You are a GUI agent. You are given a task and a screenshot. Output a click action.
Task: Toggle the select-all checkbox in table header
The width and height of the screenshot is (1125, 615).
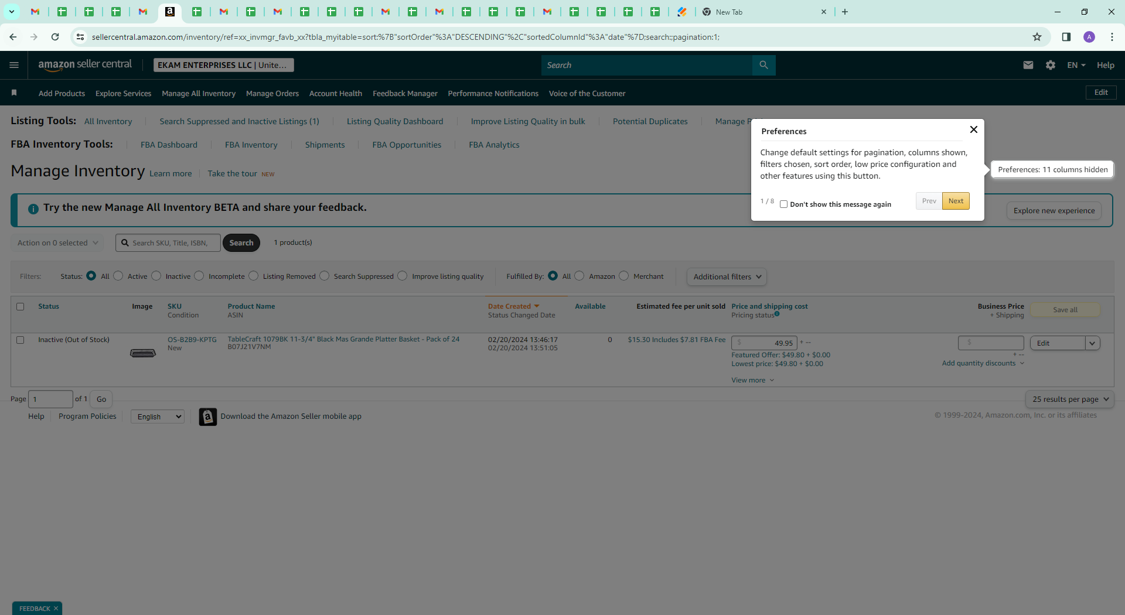click(21, 306)
